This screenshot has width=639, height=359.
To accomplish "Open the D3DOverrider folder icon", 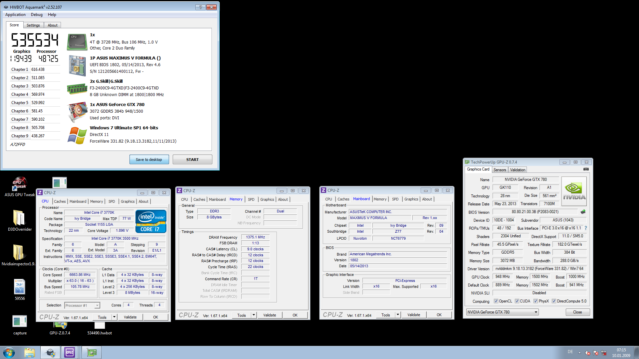I will (x=20, y=220).
